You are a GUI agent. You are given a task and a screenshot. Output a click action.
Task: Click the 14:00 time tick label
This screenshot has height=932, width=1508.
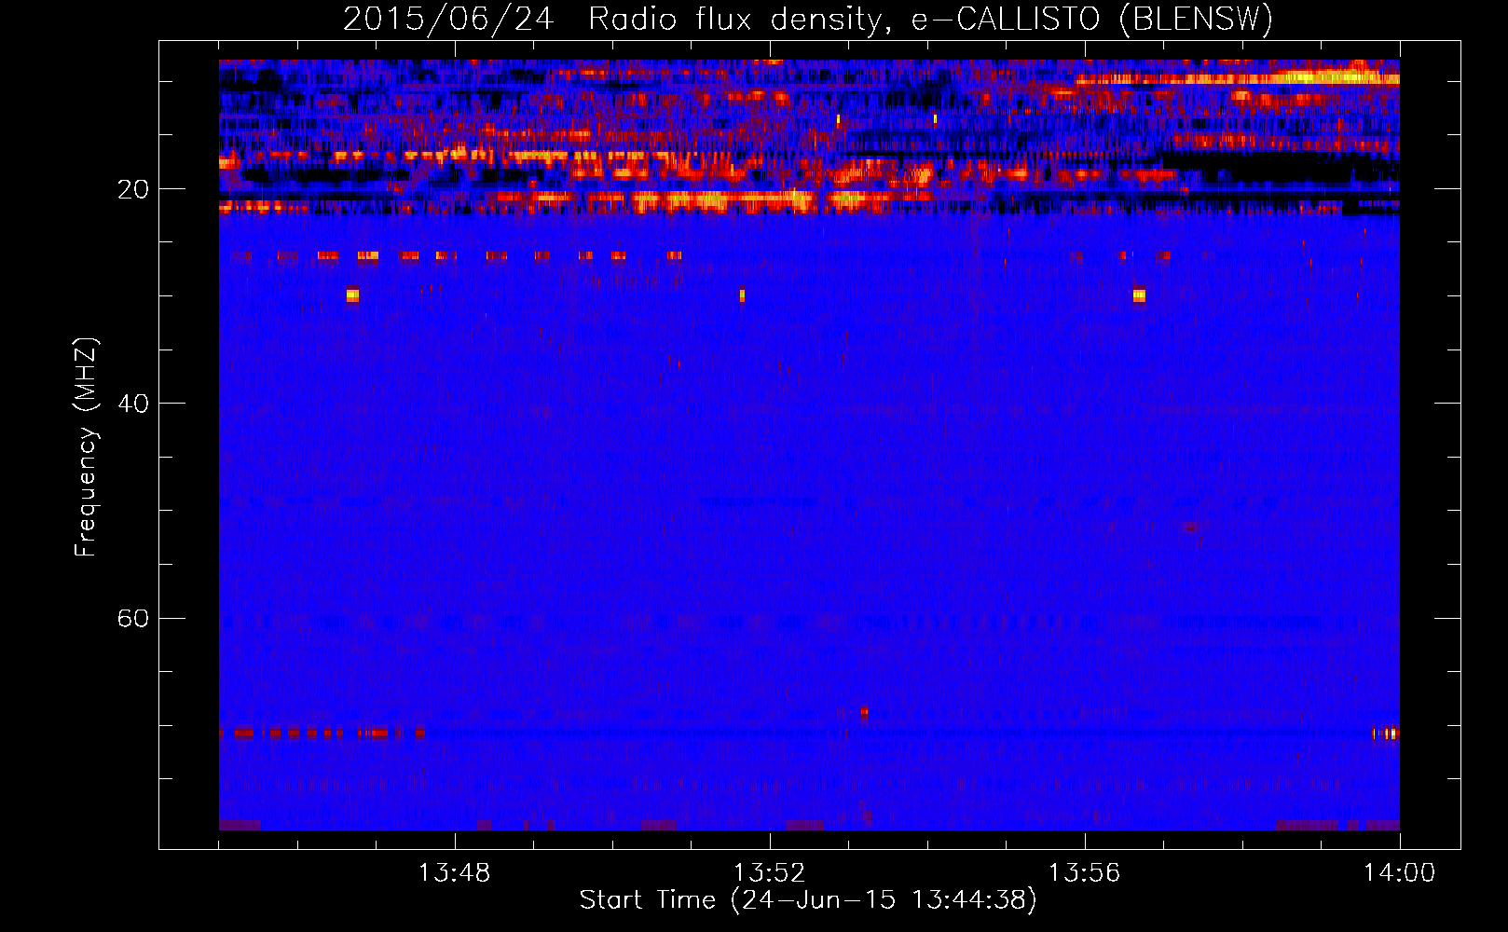[1399, 873]
